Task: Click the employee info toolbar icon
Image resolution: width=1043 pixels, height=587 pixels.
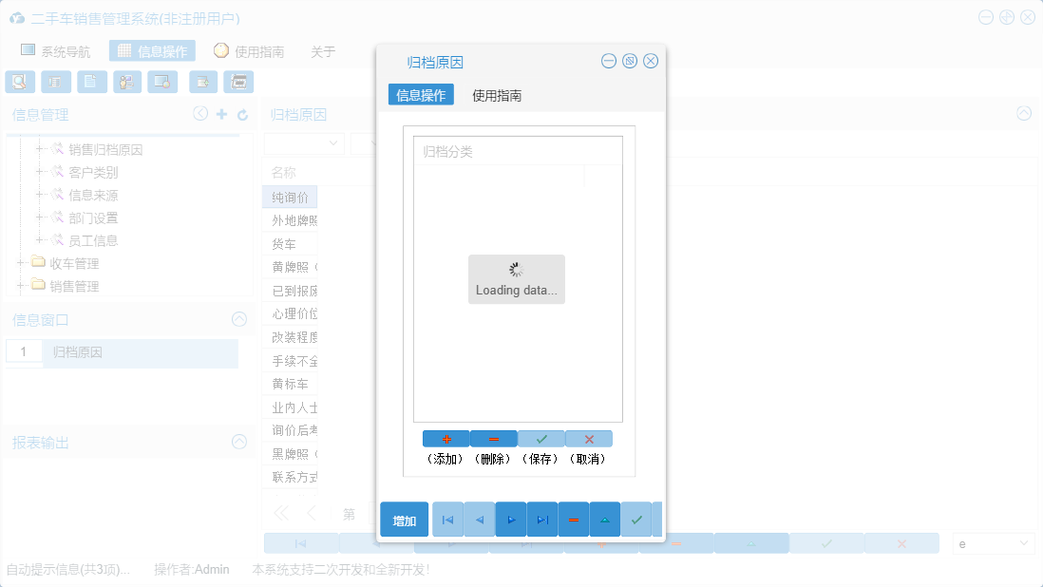Action: [126, 82]
